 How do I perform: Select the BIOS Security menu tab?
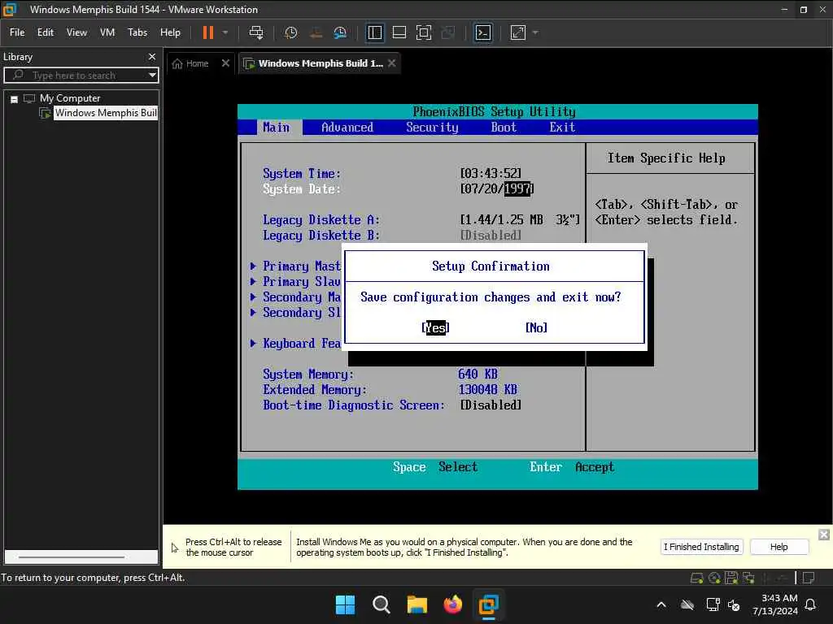[432, 128]
